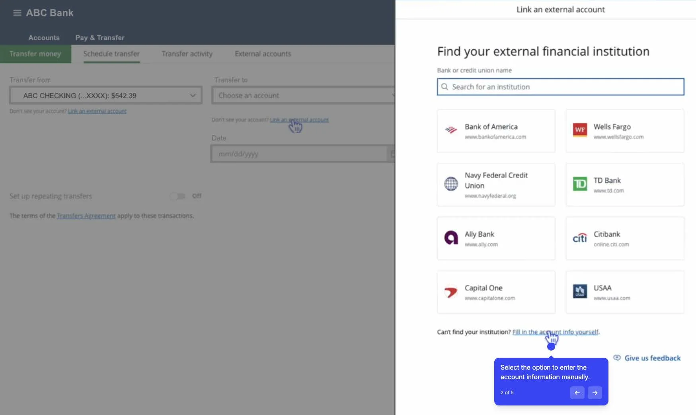Switch to Transfer activity tab
The image size is (696, 415).
click(187, 54)
